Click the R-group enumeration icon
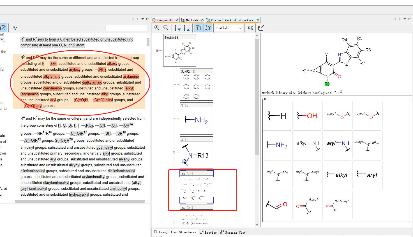Image resolution: width=413 pixels, height=237 pixels. click(x=250, y=28)
